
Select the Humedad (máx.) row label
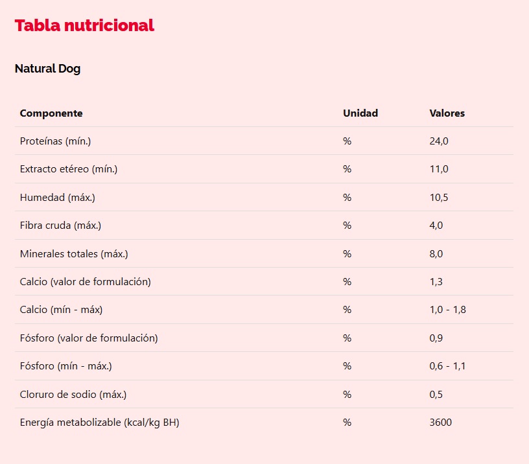[57, 197]
